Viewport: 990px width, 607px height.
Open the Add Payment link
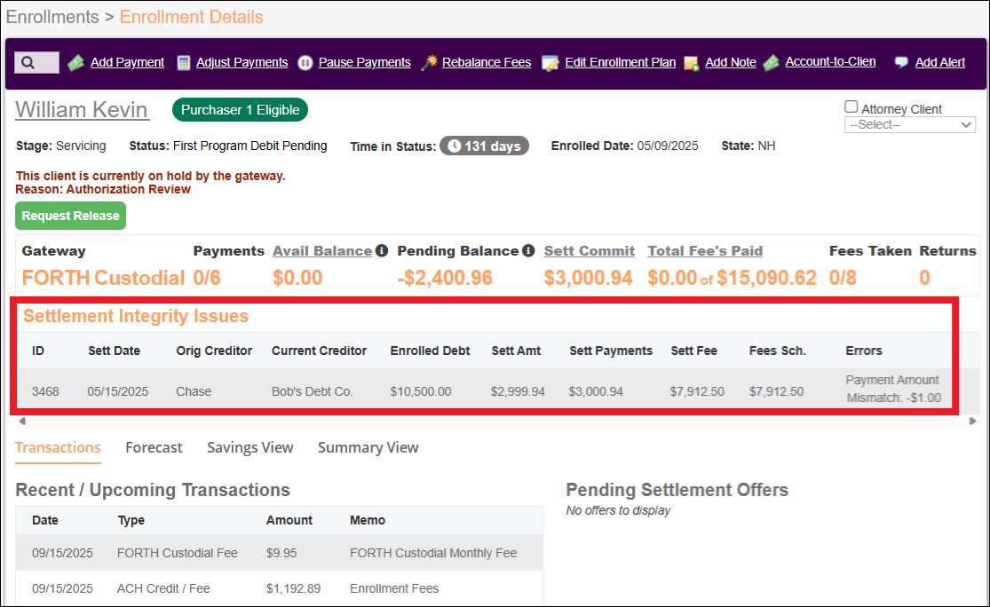[x=127, y=62]
